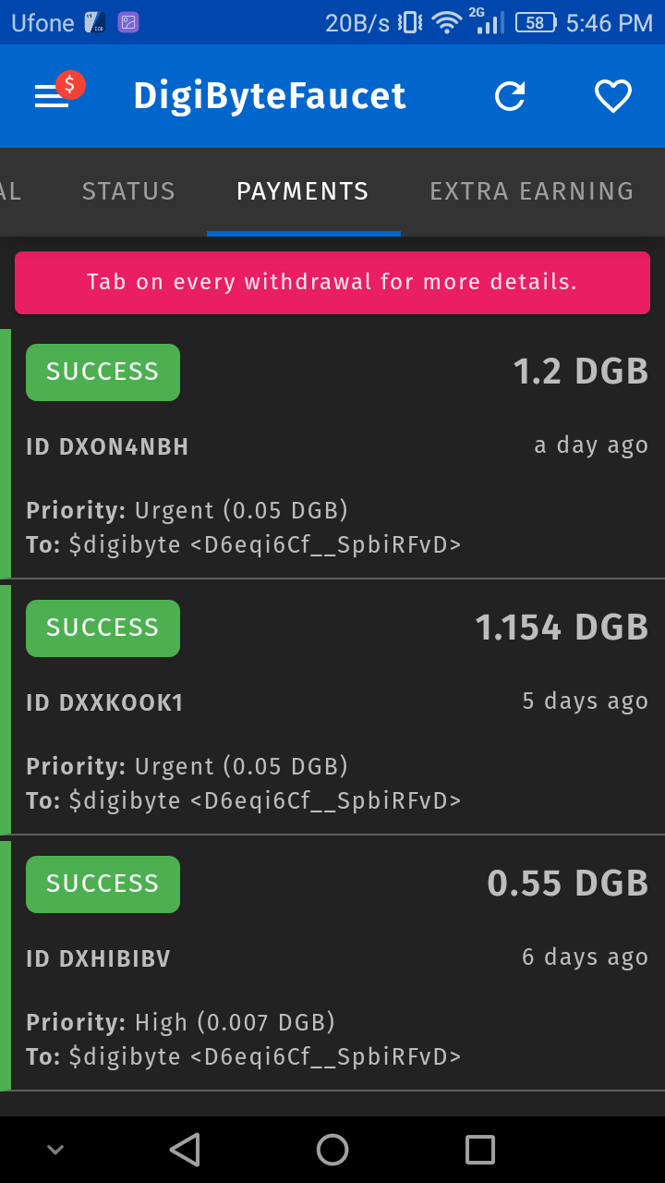Tap the heart favorite icon
665x1183 pixels.
(612, 96)
